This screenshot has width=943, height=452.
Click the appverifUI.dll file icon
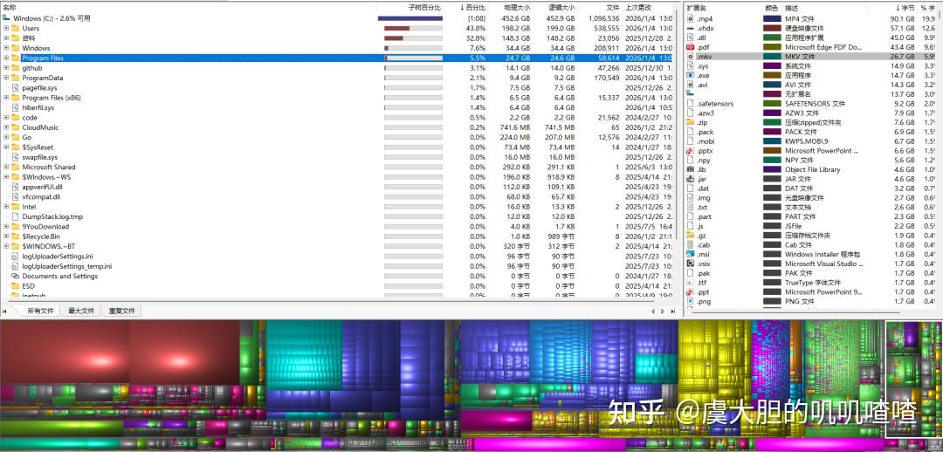click(15, 187)
